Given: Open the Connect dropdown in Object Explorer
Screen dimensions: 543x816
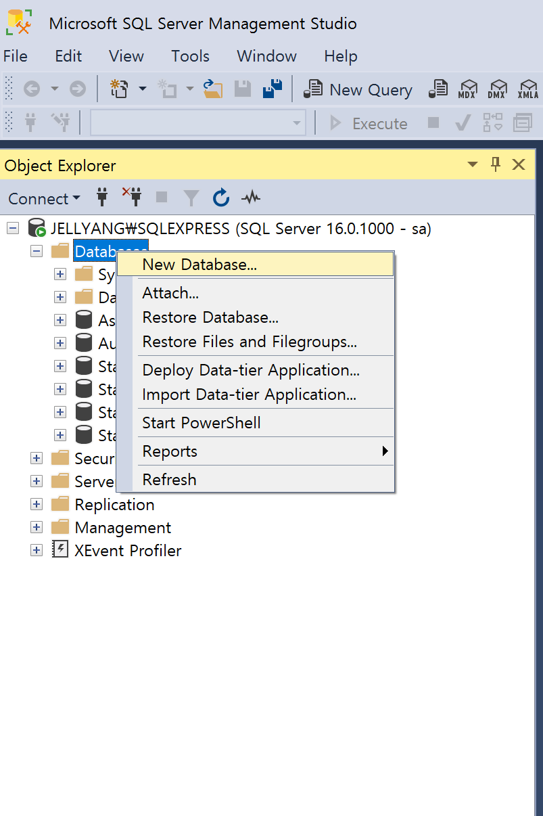Looking at the screenshot, I should point(44,198).
